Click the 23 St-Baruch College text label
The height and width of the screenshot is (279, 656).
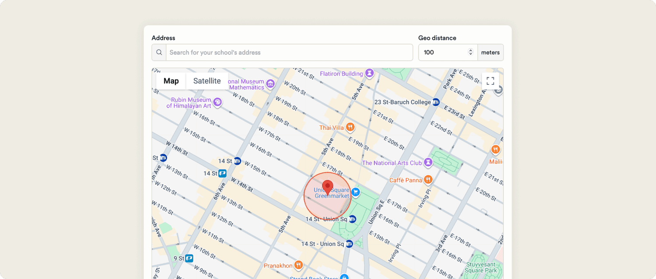[403, 102]
